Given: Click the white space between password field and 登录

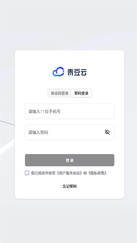Looking at the screenshot, I should pyautogui.click(x=70, y=147).
